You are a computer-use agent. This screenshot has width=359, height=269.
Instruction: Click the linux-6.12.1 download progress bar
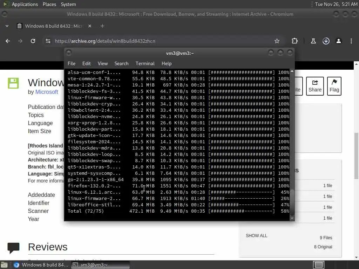tap(241, 192)
